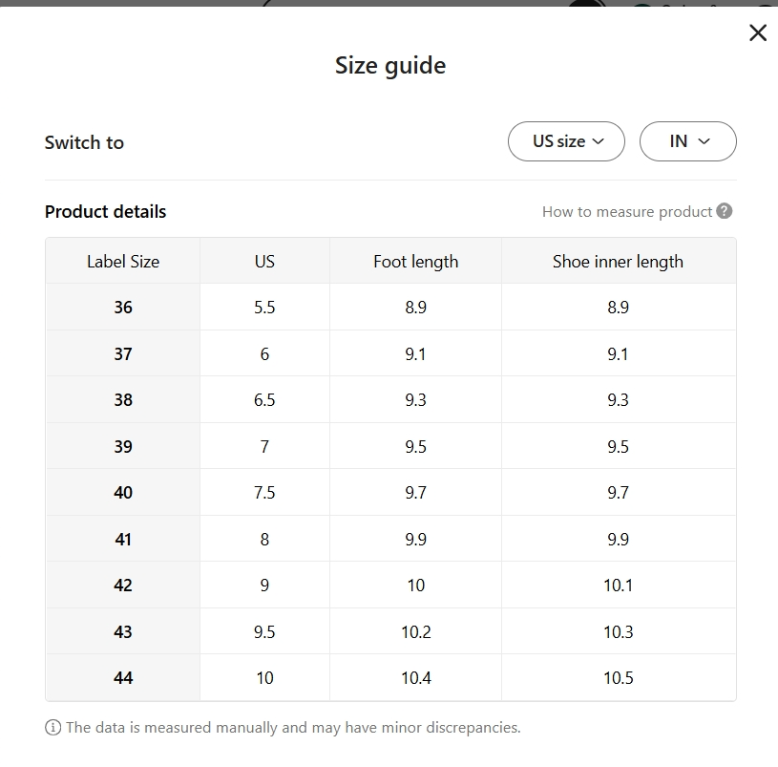Click the 10.5 shoe inner length cell
The height and width of the screenshot is (767, 778).
click(x=618, y=678)
